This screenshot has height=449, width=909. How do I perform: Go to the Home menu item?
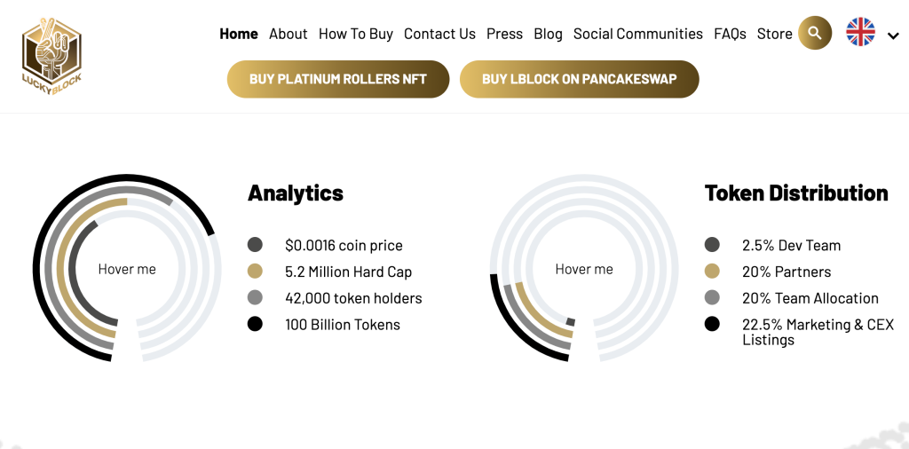[x=239, y=34]
